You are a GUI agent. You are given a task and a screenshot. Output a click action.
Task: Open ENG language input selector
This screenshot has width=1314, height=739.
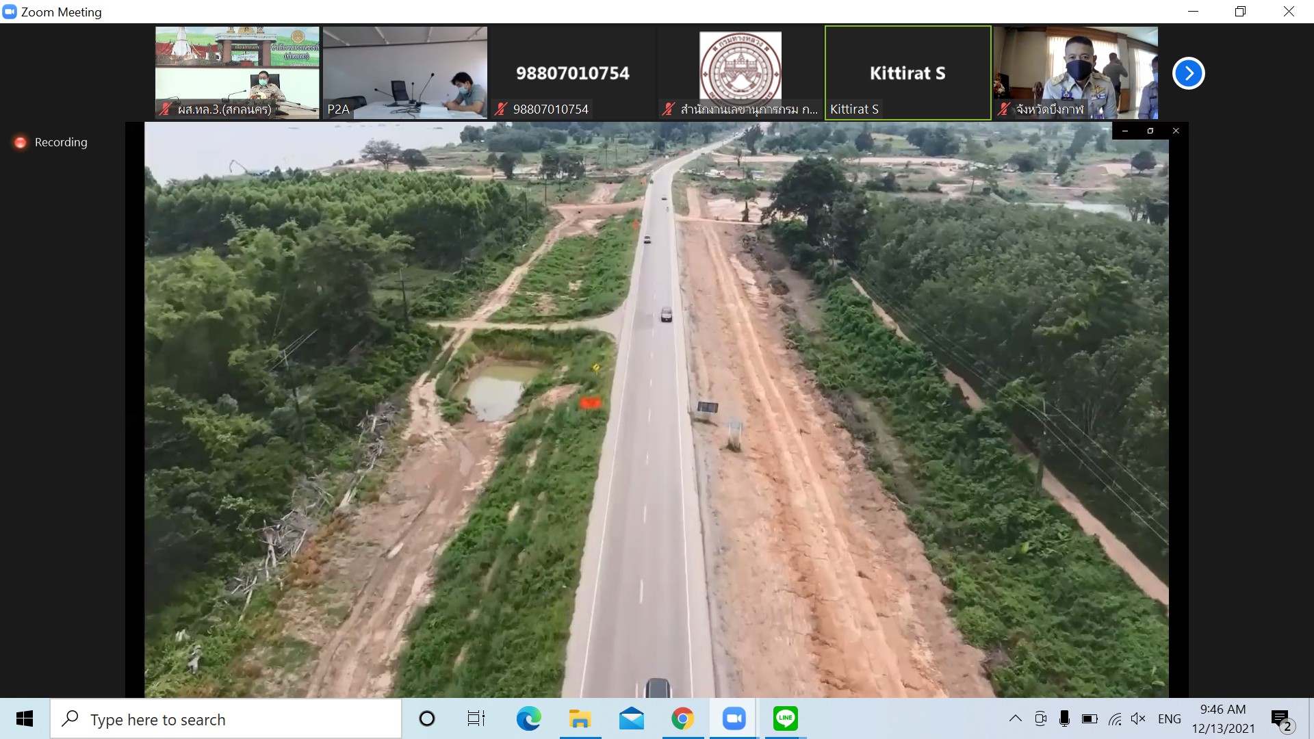point(1169,718)
